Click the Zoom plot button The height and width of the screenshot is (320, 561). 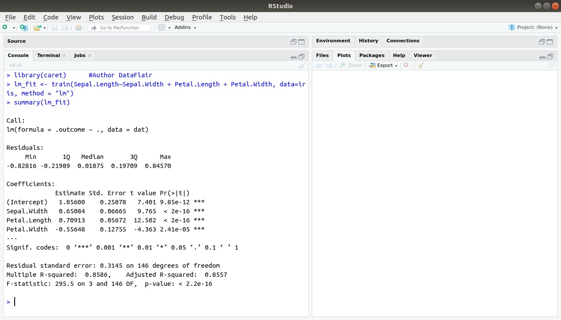point(351,66)
